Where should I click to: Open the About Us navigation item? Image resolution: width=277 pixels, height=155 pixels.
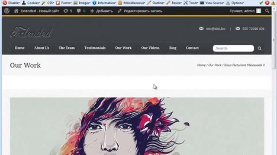point(42,48)
